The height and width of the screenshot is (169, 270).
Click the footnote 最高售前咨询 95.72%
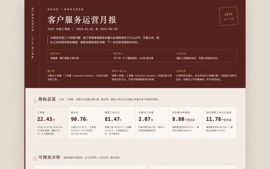(186, 129)
